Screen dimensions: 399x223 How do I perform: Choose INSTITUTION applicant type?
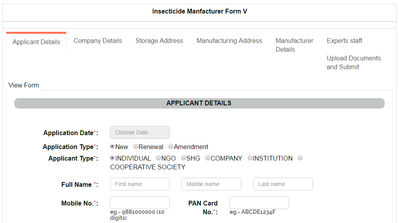tap(250, 158)
